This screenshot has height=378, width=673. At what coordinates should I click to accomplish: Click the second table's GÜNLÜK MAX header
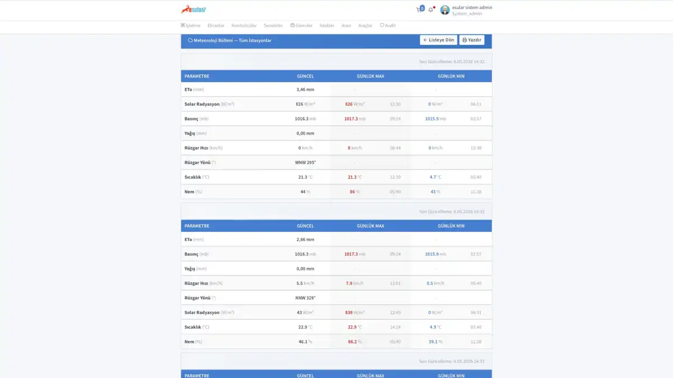pos(371,226)
